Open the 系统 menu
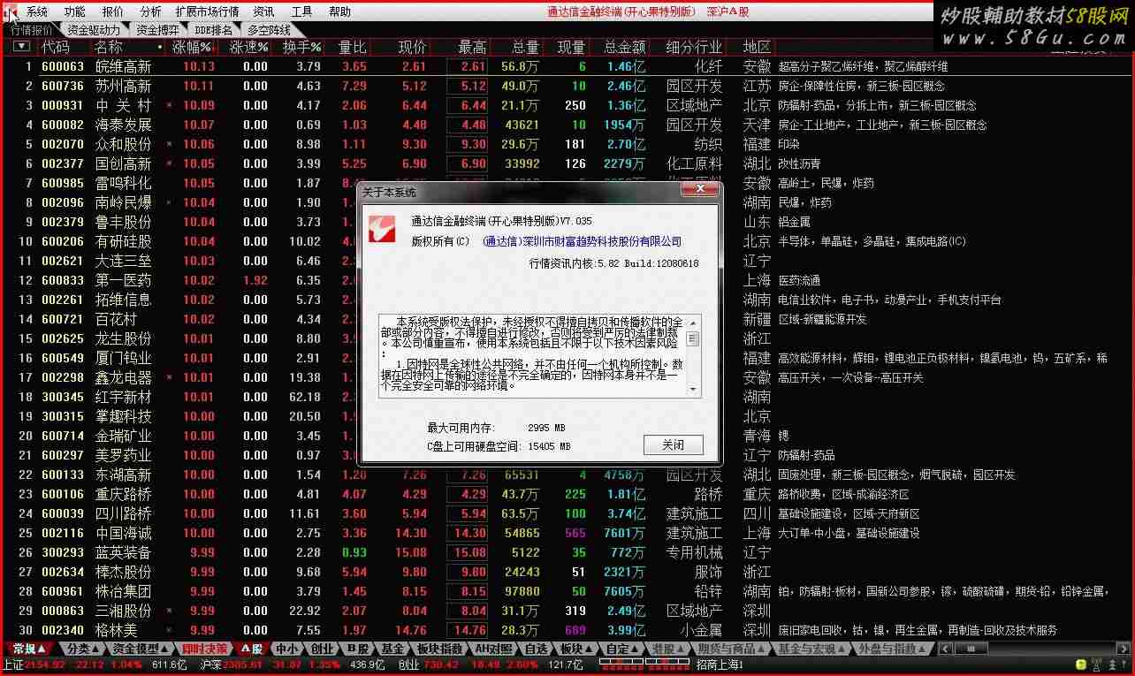 [37, 11]
